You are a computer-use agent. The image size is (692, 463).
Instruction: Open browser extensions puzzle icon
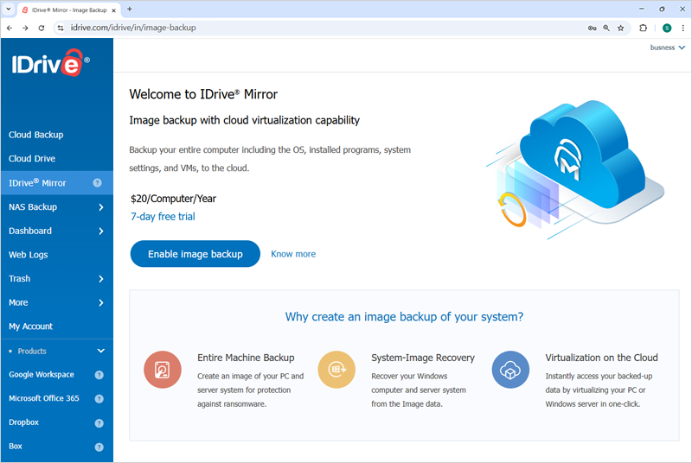coord(643,28)
